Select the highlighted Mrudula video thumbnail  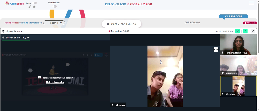click(238, 86)
